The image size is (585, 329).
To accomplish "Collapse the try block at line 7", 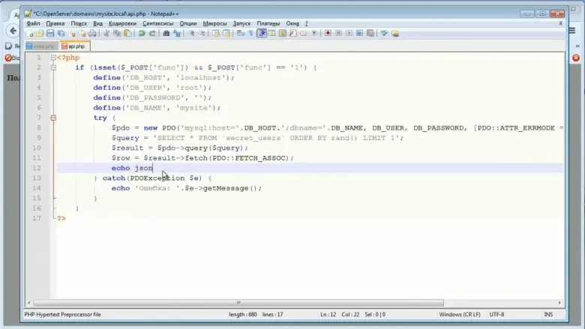I will coord(53,118).
